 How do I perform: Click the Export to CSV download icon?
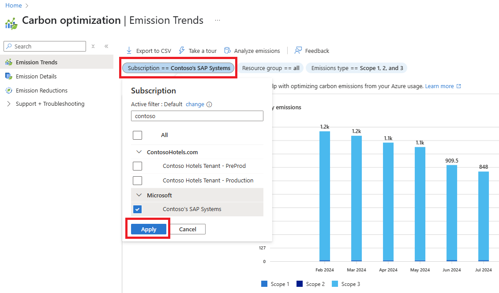click(x=129, y=51)
